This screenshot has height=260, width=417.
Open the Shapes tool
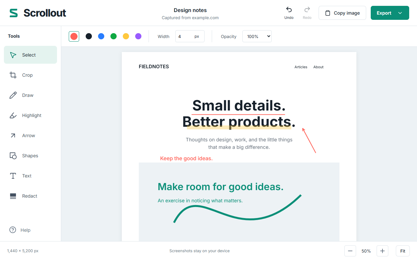point(30,156)
